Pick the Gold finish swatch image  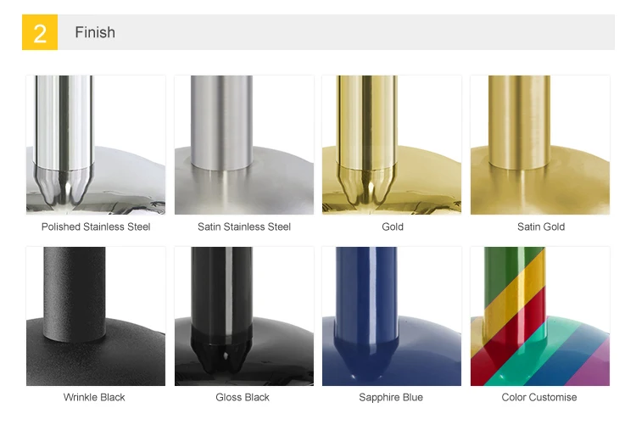pyautogui.click(x=392, y=145)
